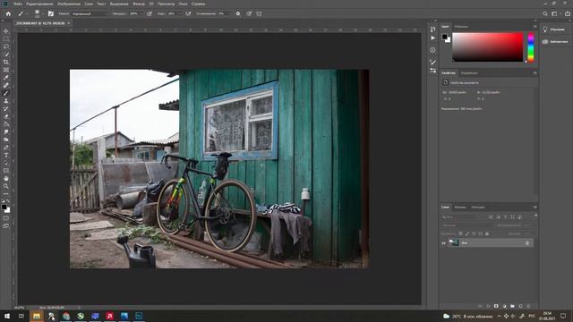Open the Файл menu

18,4
